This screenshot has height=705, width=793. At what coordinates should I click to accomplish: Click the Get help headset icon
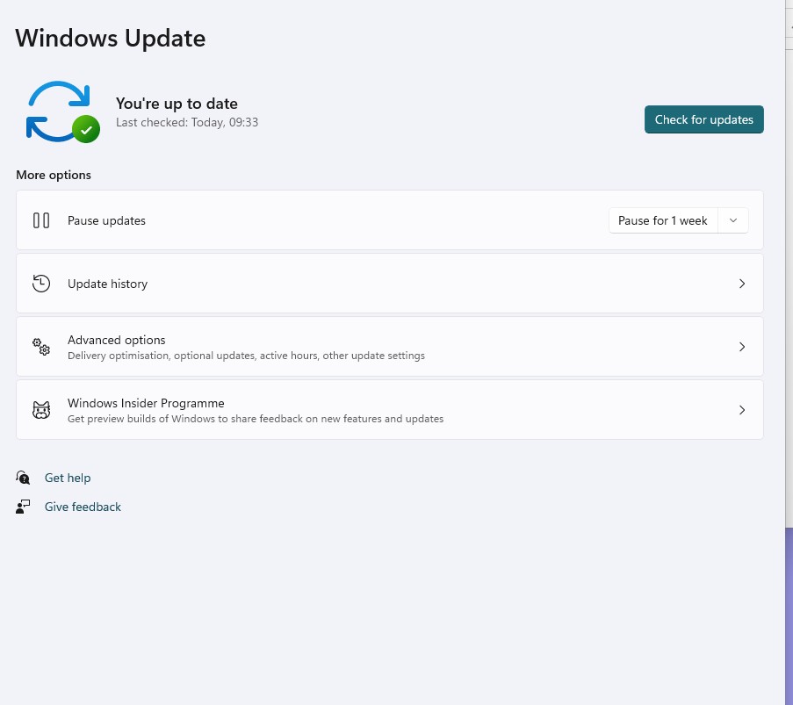pos(23,478)
